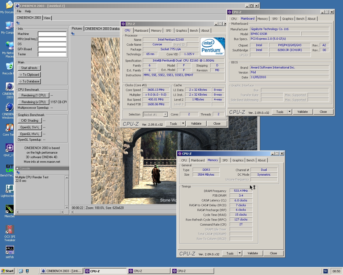Viewport: 343px width, 275px height.
Task: Click the Intel Pentium inside logo
Action: click(213, 47)
